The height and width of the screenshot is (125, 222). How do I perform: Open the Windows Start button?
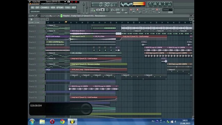pos(32,122)
